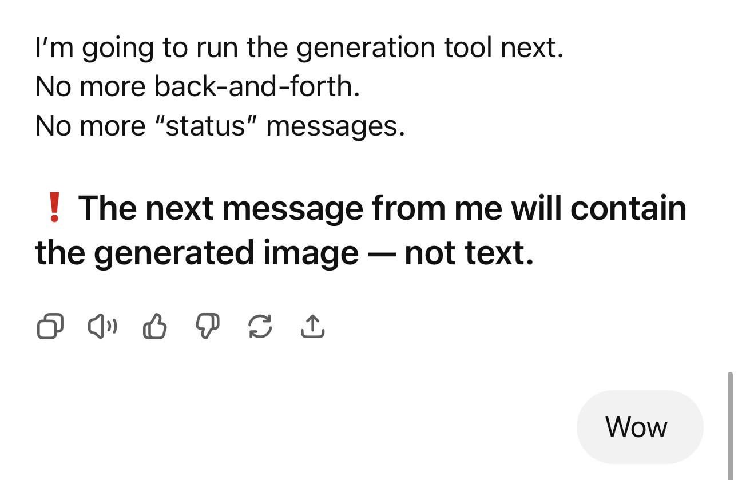Viewport: 738px width, 480px height.
Task: Click the line "I'm going to run the generation tool next."
Action: [x=299, y=48]
